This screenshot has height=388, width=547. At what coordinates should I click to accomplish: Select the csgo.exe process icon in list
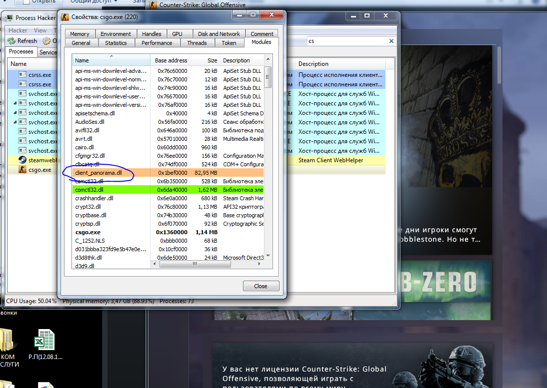(x=22, y=170)
